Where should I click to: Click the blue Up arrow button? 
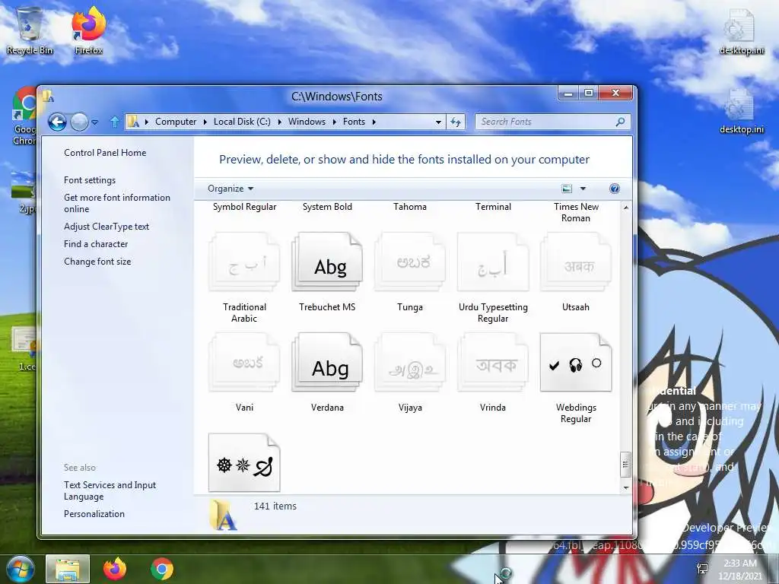click(x=115, y=122)
